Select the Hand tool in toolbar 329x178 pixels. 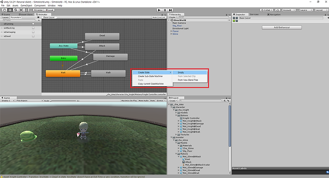click(x=4, y=10)
